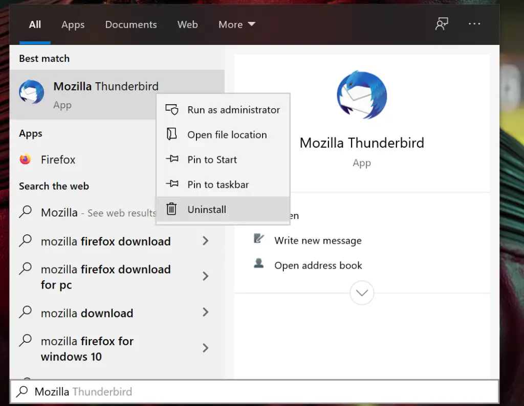Screen dimensions: 524x406
Task: Expand arrow for mozilla firefox for windows 10
Action: [x=206, y=348]
